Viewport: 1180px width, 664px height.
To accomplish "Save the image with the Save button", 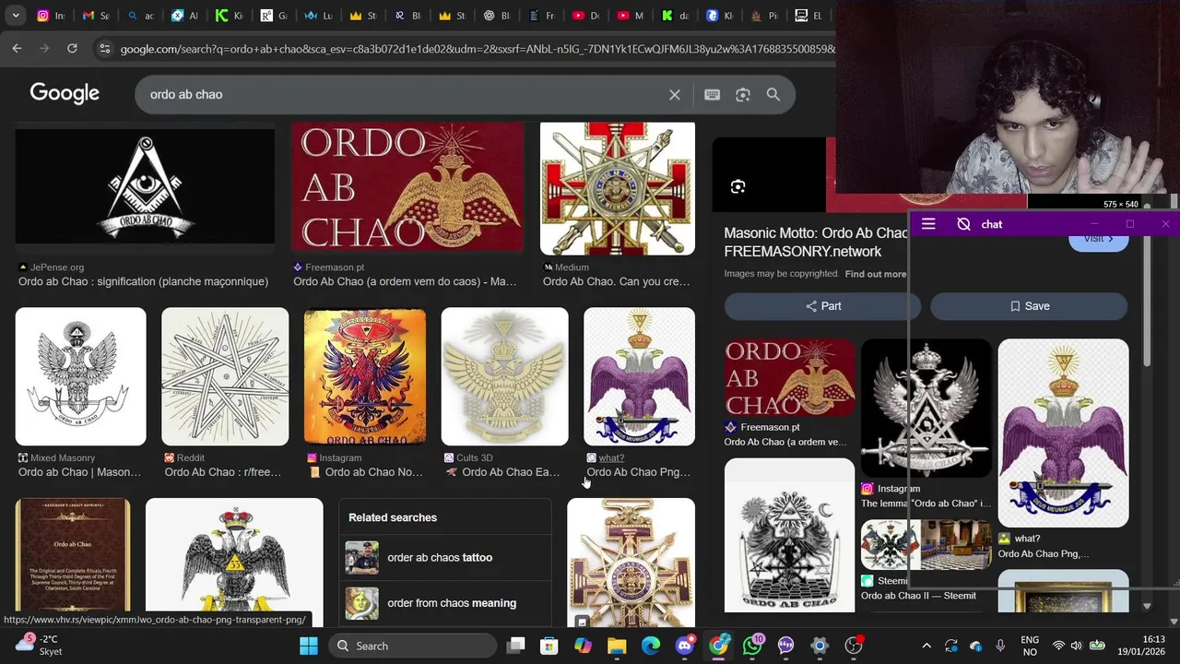I will coord(1029,306).
